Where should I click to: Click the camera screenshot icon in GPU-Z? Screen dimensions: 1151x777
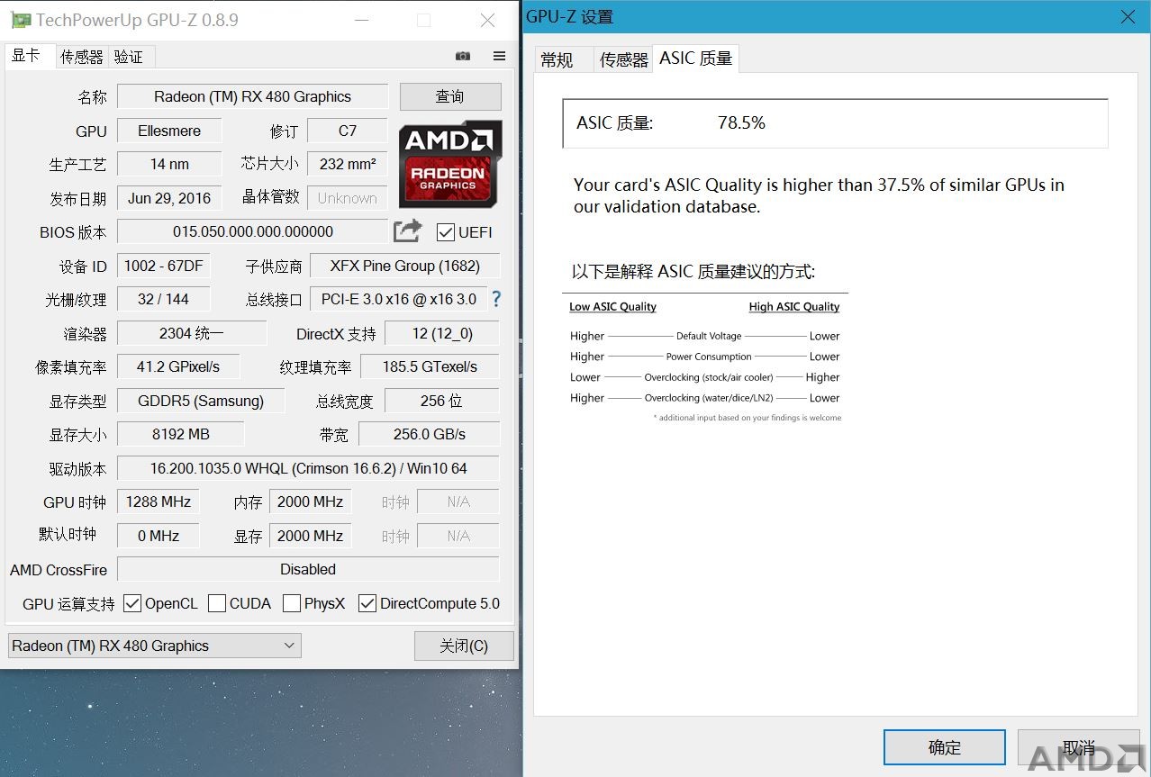(463, 56)
